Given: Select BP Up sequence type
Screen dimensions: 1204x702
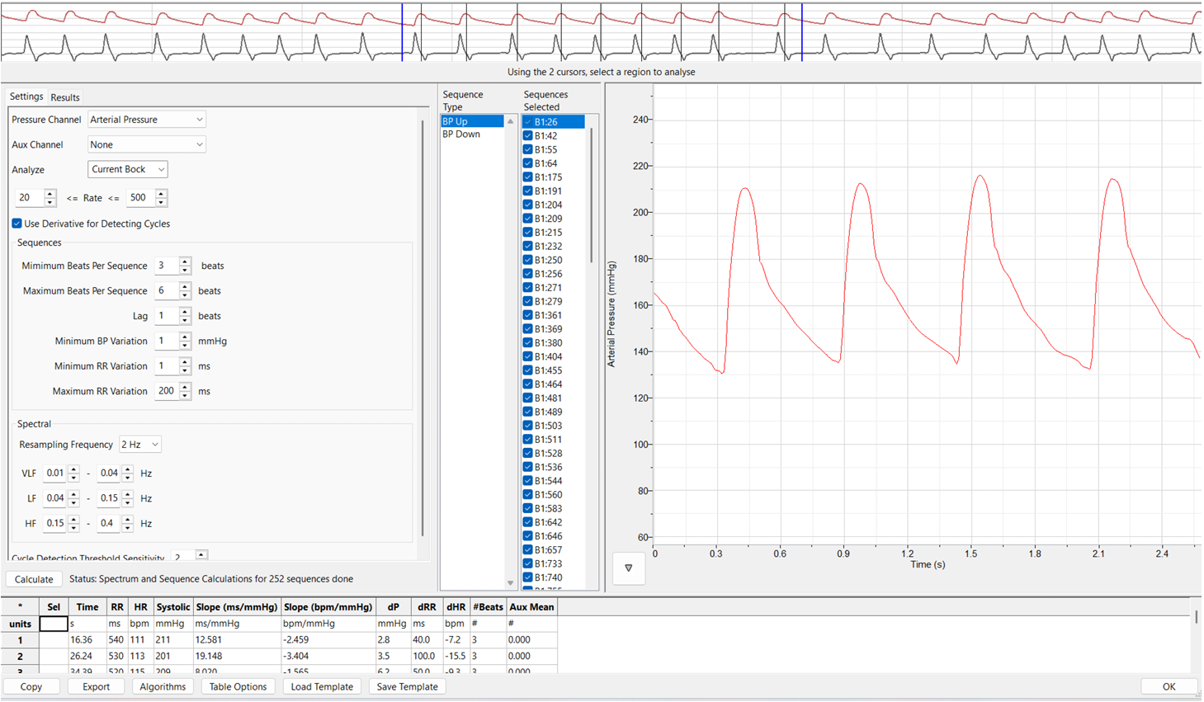Looking at the screenshot, I should (x=472, y=121).
